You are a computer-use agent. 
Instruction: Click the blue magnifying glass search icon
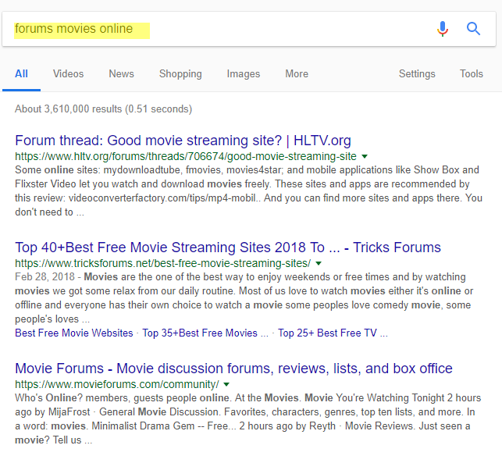pyautogui.click(x=473, y=29)
